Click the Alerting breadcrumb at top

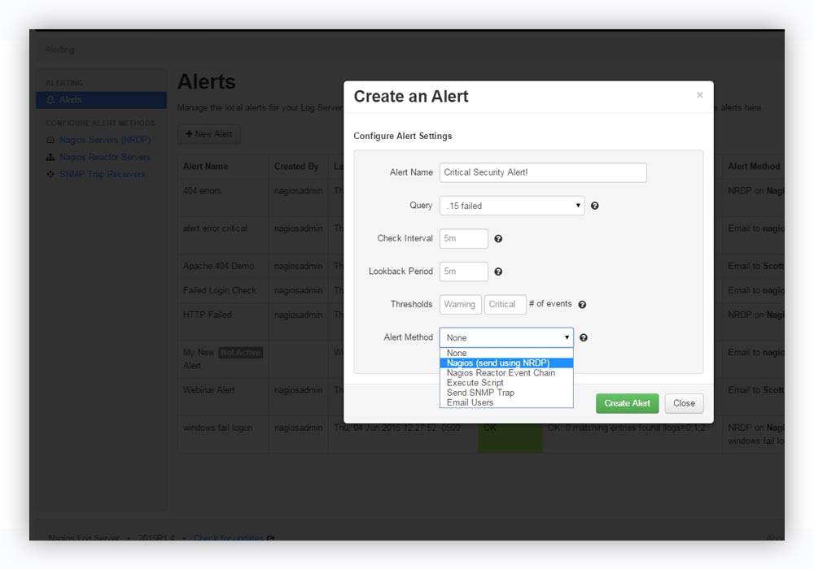pos(59,50)
